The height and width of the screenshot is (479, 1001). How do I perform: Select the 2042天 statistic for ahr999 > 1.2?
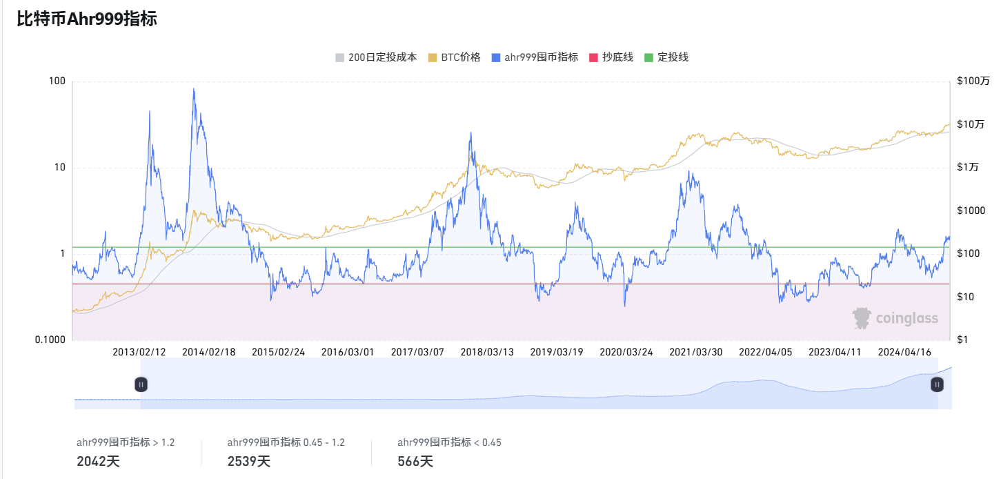[97, 462]
